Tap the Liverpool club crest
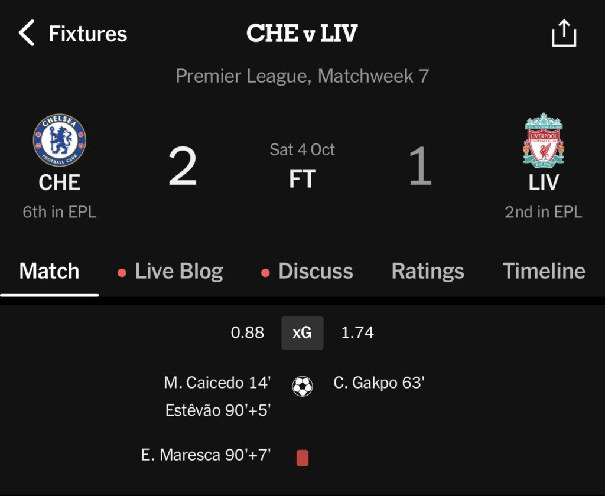The image size is (605, 496). 544,141
